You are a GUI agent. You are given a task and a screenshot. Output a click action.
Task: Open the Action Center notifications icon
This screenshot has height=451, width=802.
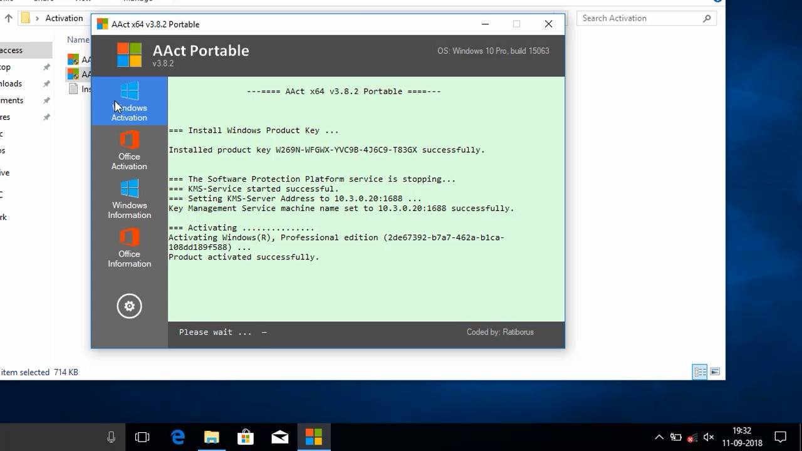(x=781, y=437)
